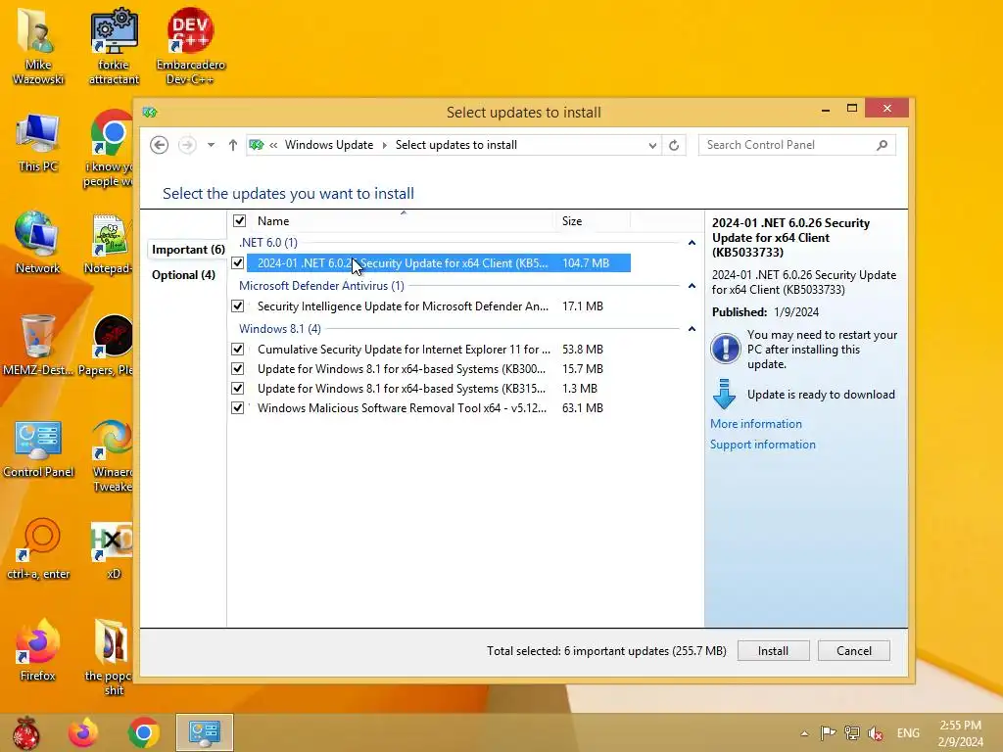Viewport: 1003px width, 752px height.
Task: Open This PC desktop icon
Action: [38, 143]
